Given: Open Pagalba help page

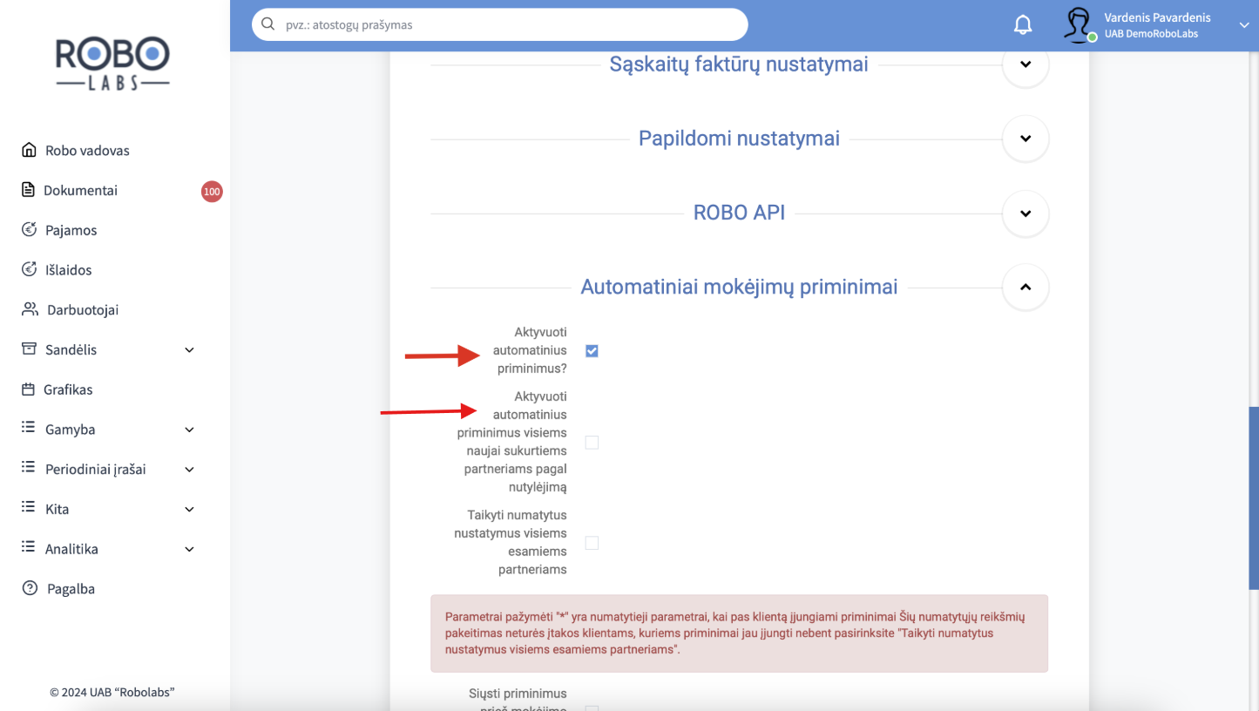Looking at the screenshot, I should 70,589.
